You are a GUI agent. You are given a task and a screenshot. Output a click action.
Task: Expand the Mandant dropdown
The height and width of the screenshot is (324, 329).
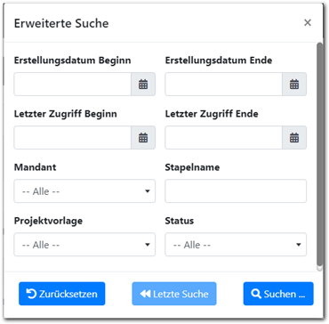click(x=84, y=191)
